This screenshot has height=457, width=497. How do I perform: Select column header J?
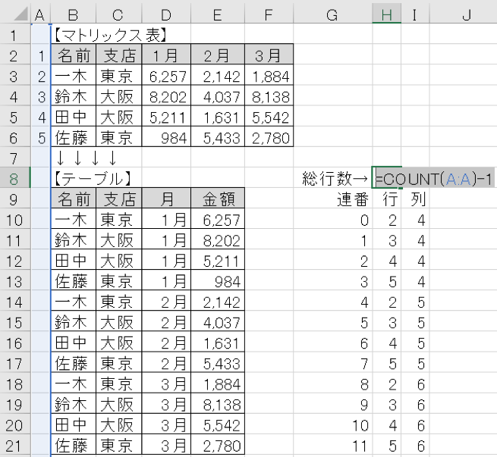tap(463, 14)
